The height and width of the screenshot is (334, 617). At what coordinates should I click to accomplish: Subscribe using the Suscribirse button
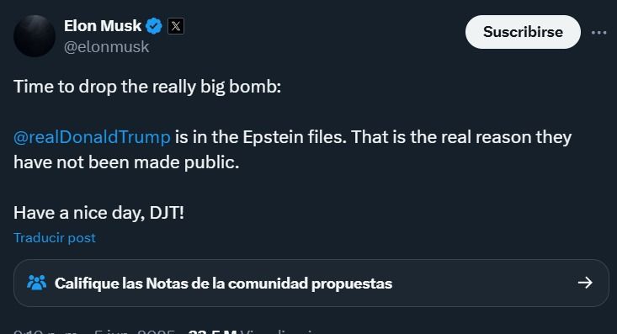pos(523,32)
